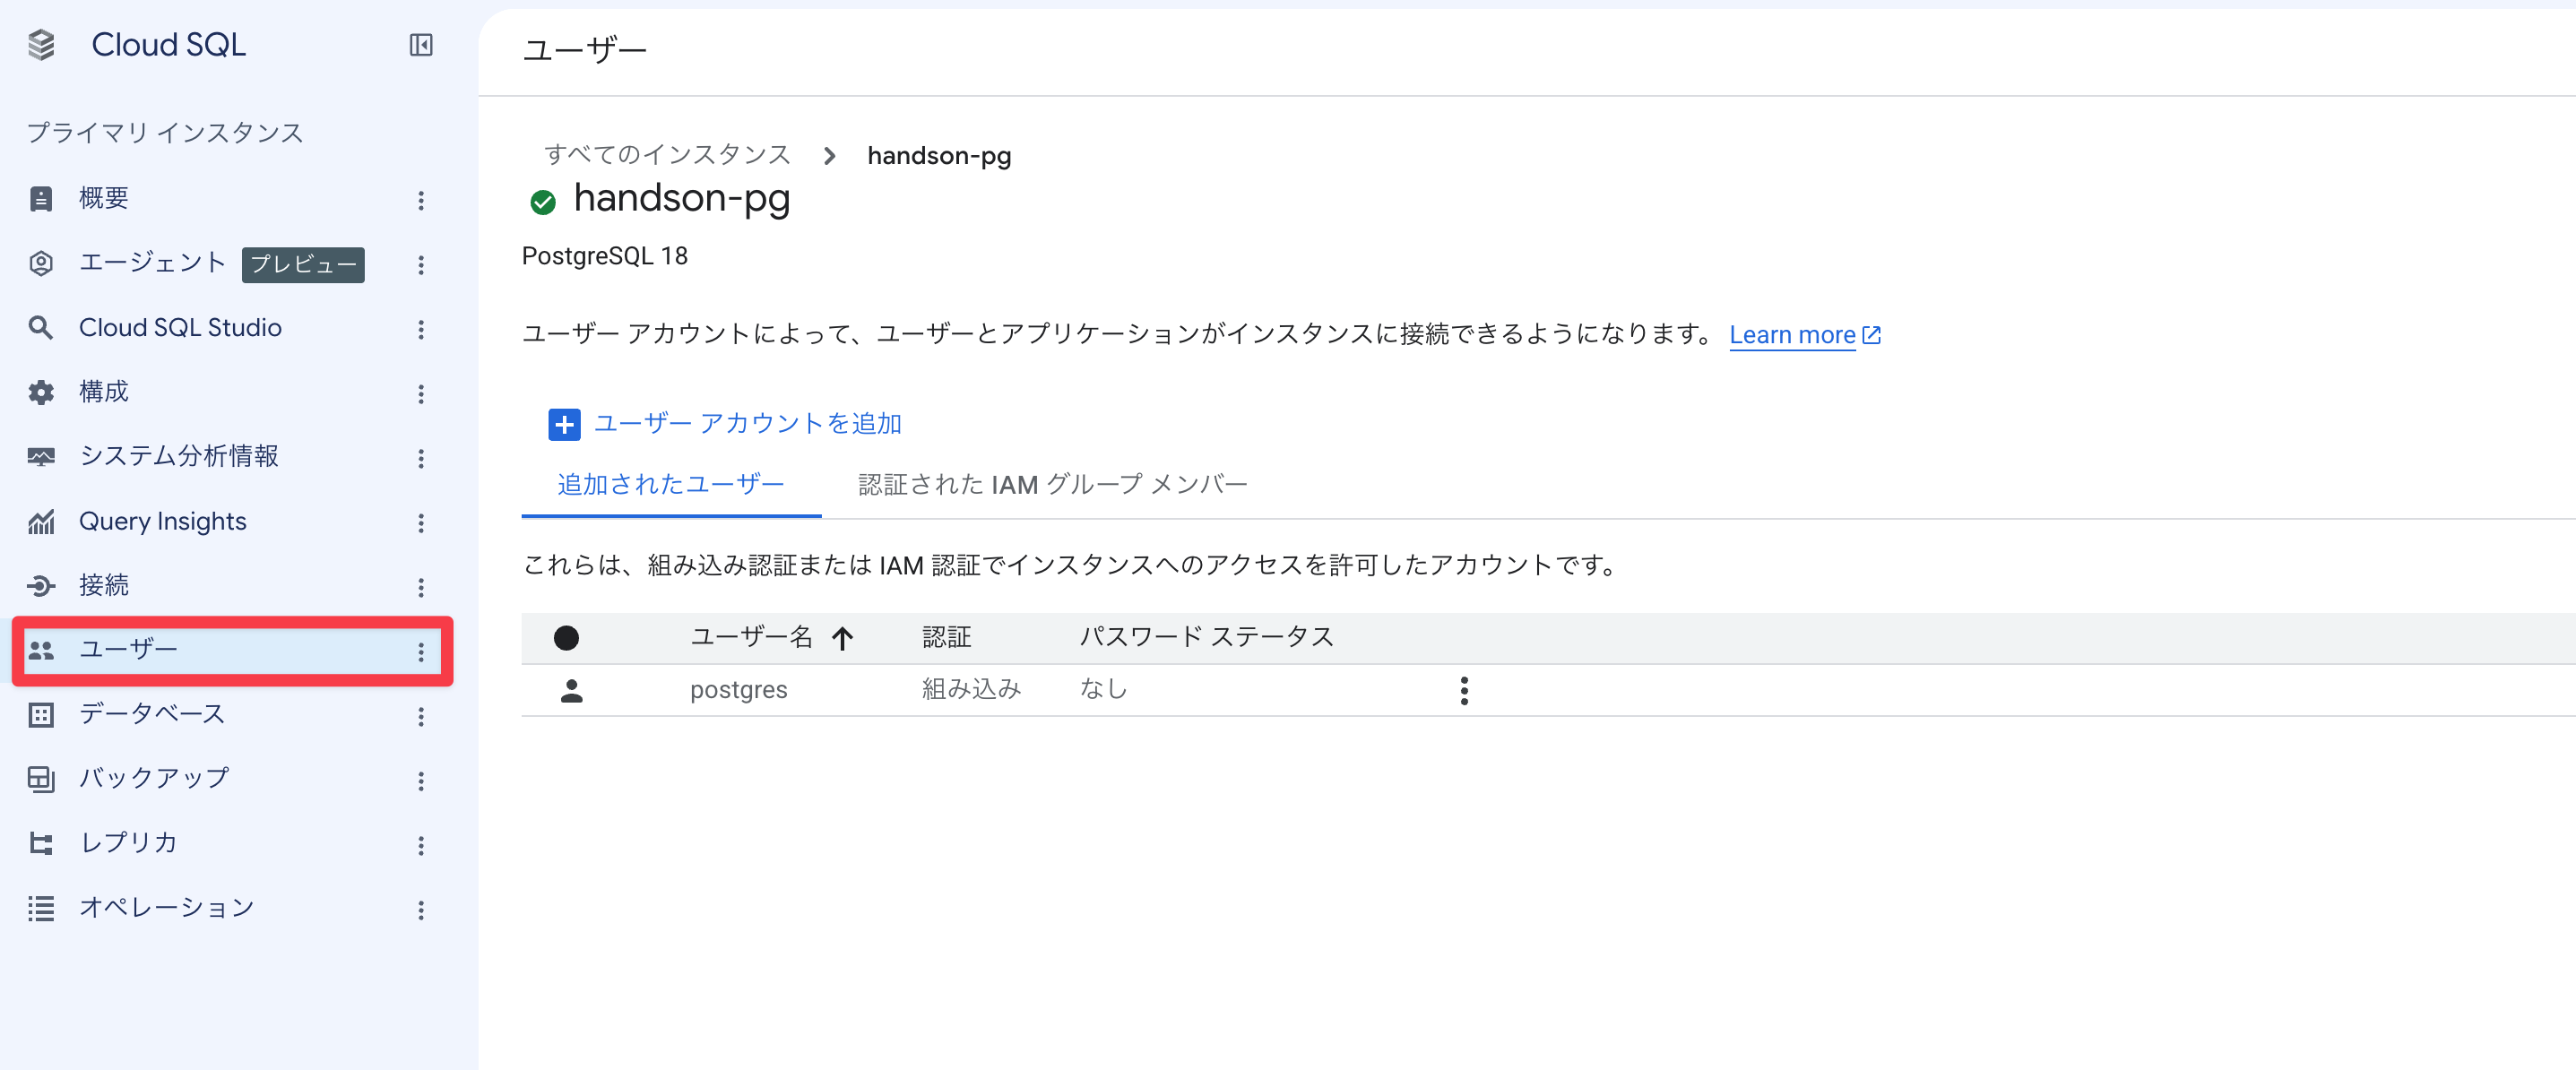Click the オペレーション list icon
Screen dimensions: 2576x1070
point(41,908)
